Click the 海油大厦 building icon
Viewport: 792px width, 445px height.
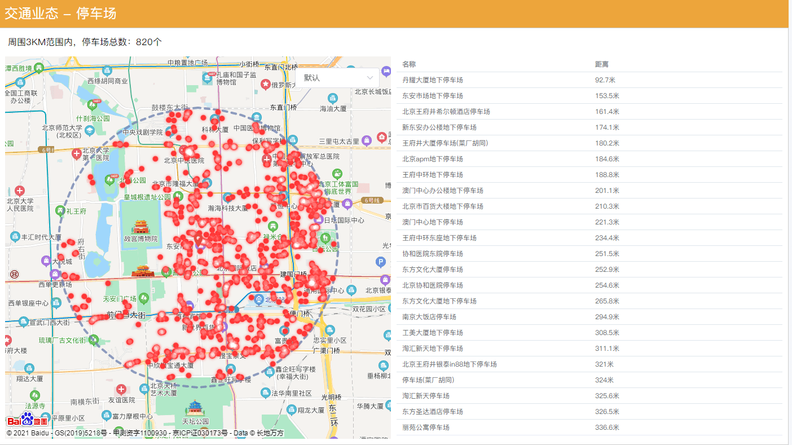coord(333,98)
